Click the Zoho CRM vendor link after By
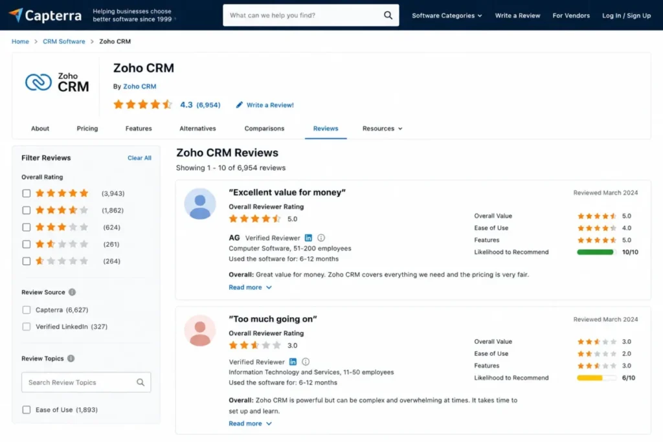Image resolution: width=663 pixels, height=442 pixels. 140,86
